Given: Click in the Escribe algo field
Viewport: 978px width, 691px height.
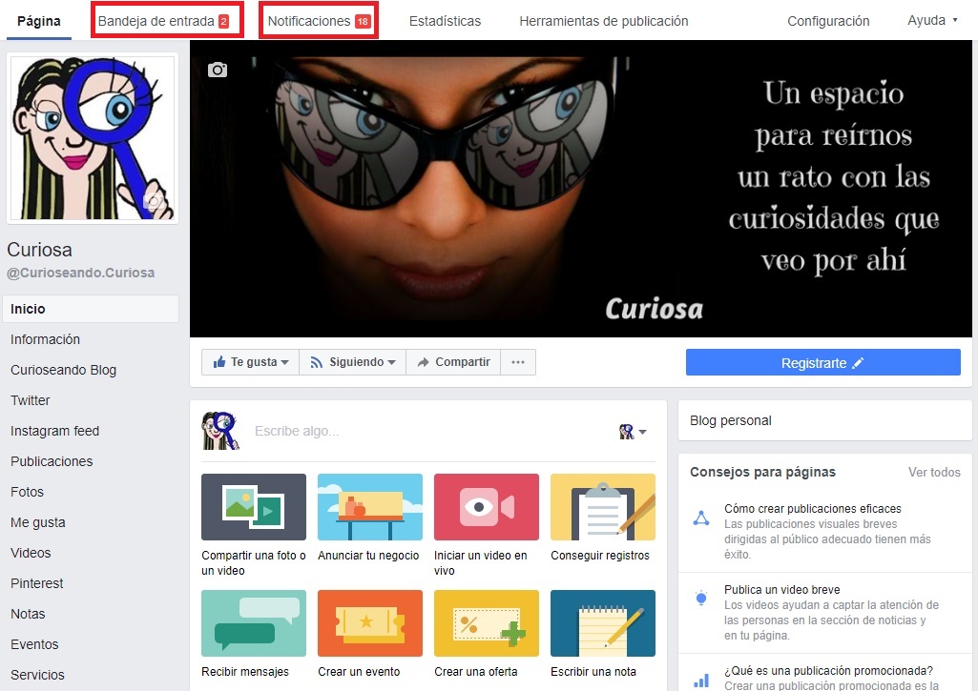Looking at the screenshot, I should 430,431.
